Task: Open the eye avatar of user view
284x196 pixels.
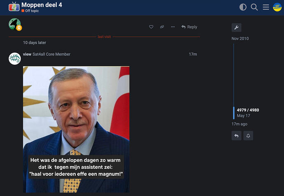Action: coord(15,59)
